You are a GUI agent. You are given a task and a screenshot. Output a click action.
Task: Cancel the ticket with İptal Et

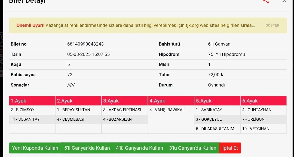[230, 148]
